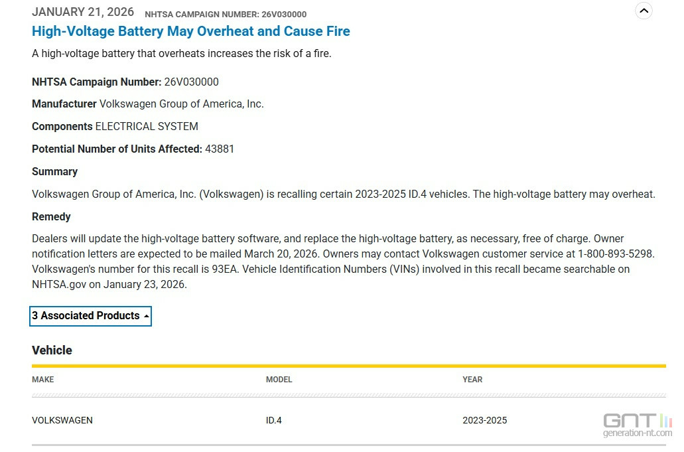Viewport: 684px width, 452px height.
Task: Select the 2023-2025 year cell
Action: 484,420
